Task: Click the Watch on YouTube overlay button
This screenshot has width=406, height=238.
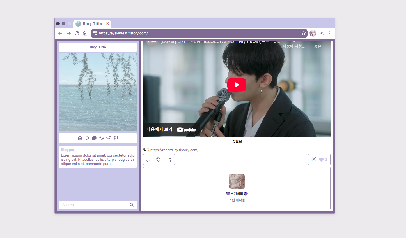Action: [171, 130]
